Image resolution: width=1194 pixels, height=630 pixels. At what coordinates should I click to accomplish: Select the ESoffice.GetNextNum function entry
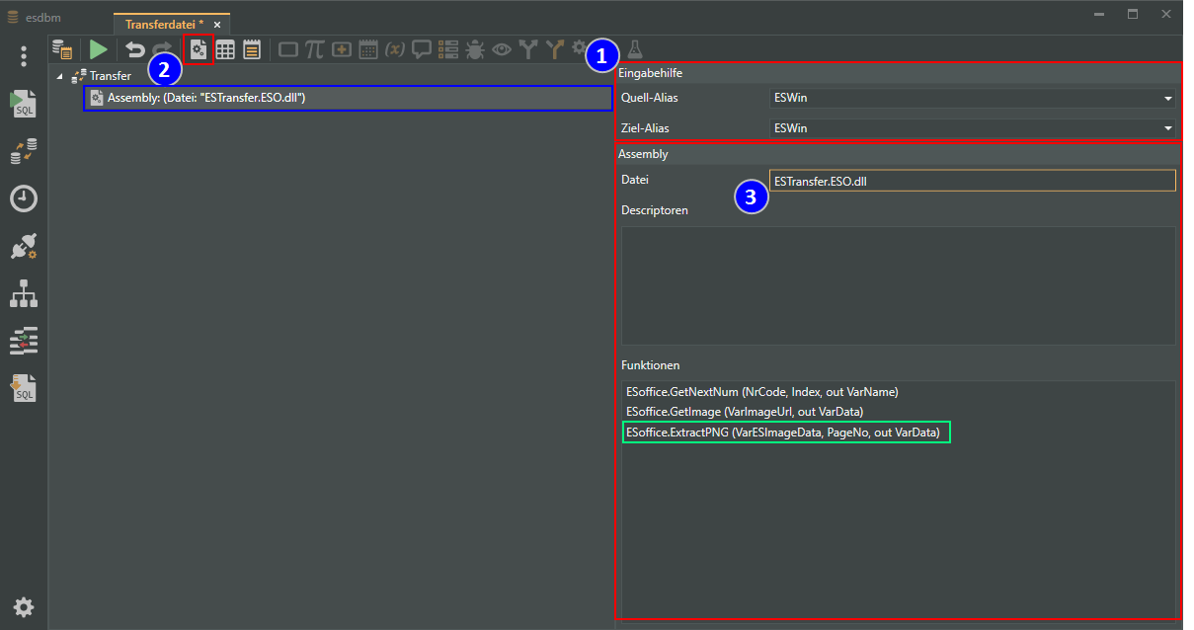[x=761, y=392]
